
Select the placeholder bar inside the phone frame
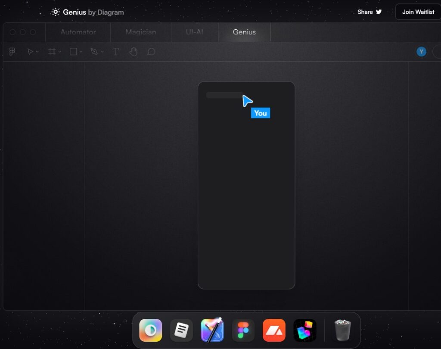click(224, 95)
